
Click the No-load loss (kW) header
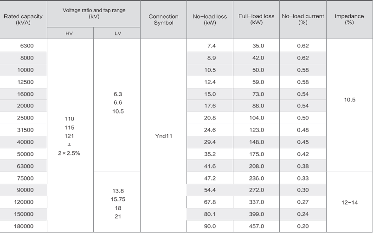coord(210,20)
